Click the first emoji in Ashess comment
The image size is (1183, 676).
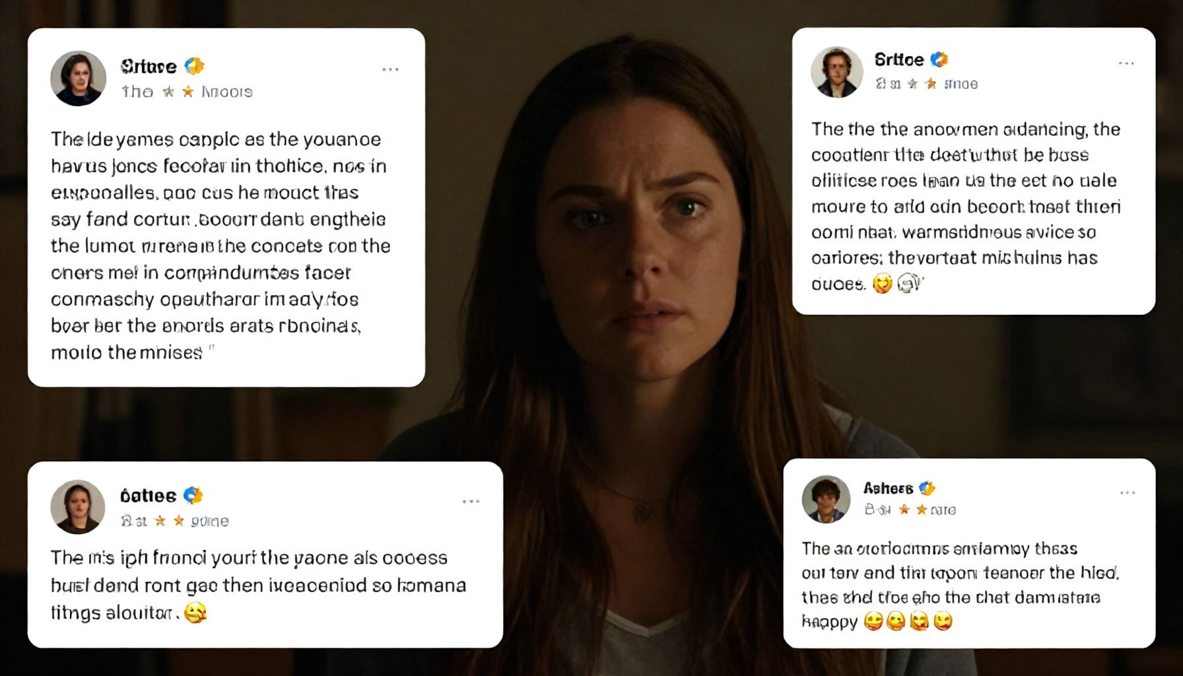(874, 622)
